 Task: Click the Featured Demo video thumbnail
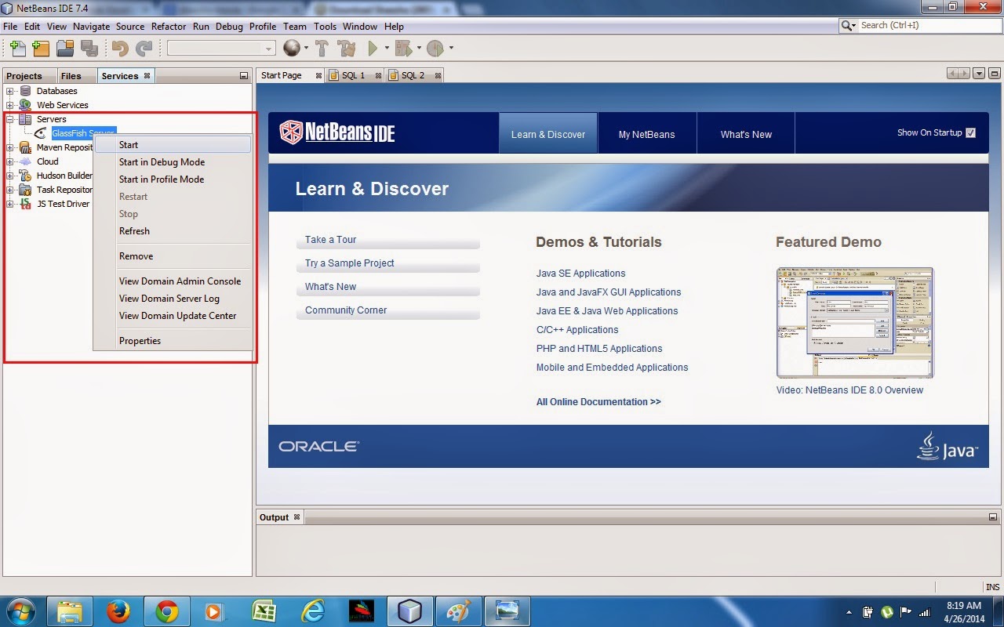pyautogui.click(x=855, y=322)
